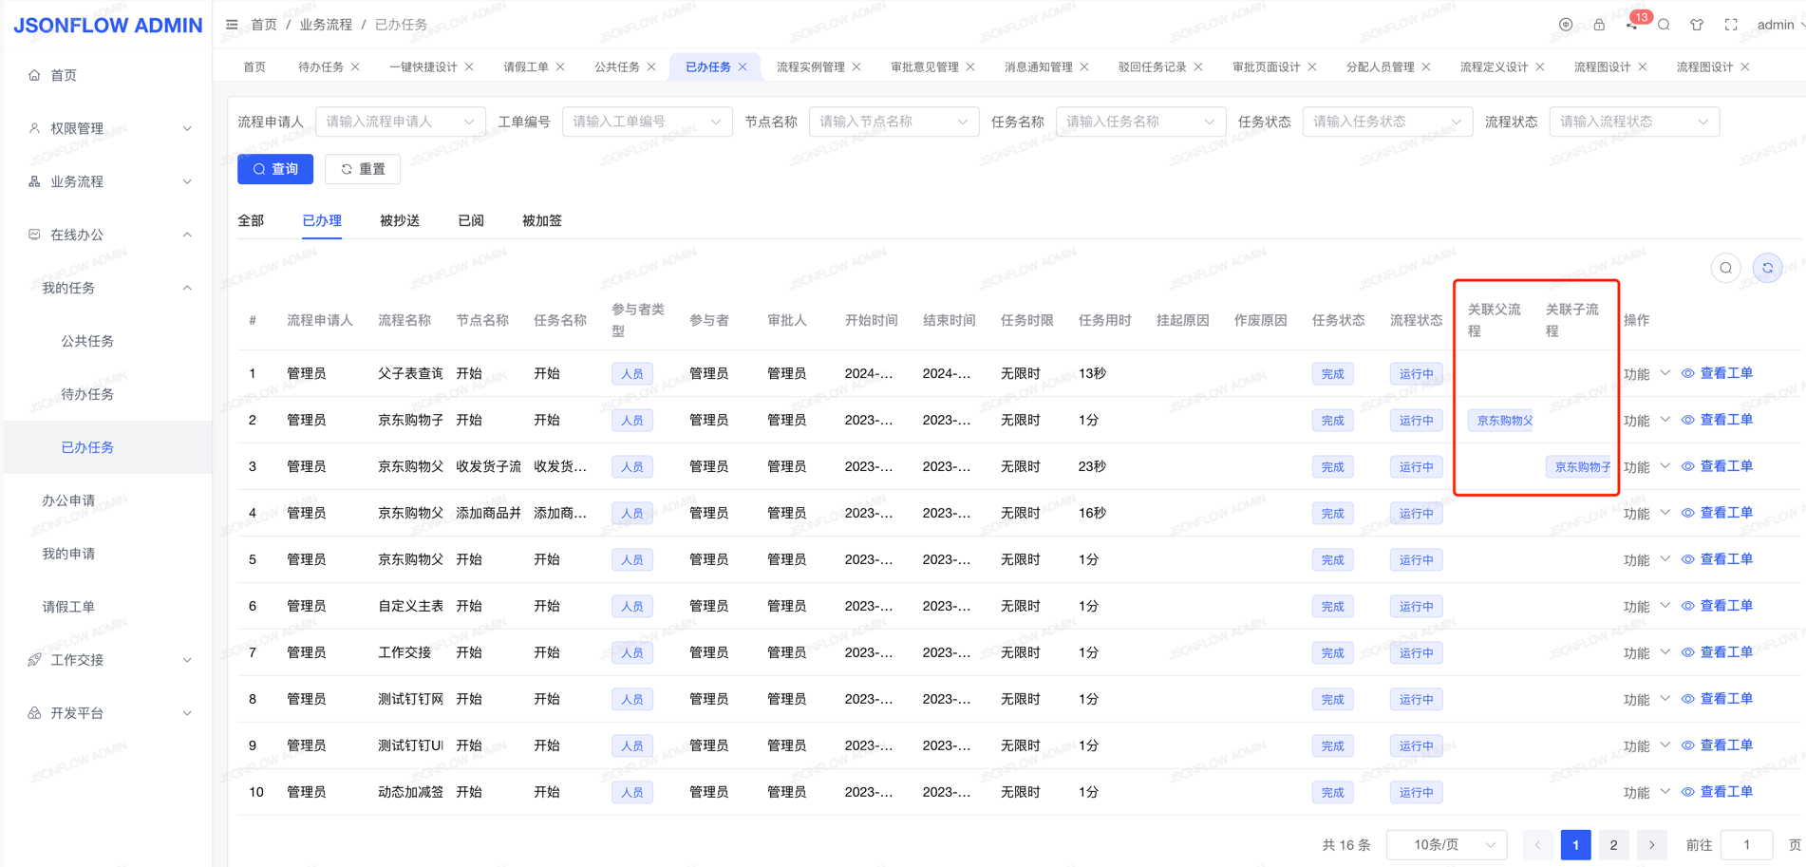Viewport: 1806px width, 867px height.
Task: Click the blue 查询 button
Action: click(x=275, y=169)
